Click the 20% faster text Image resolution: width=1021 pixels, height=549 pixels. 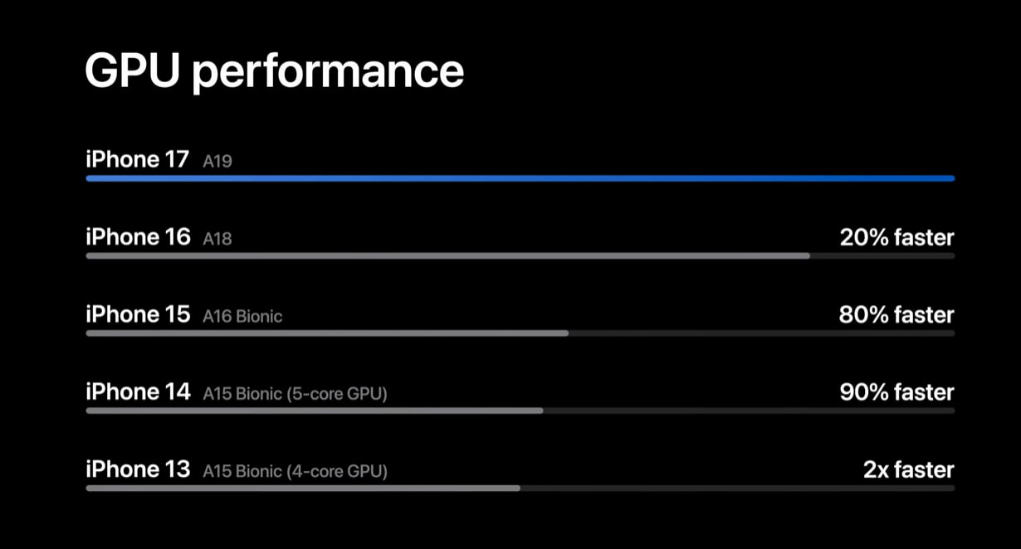click(897, 238)
